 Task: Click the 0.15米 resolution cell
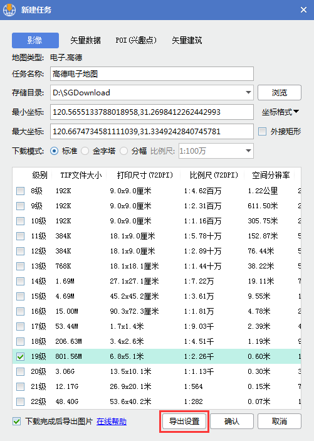(259, 386)
